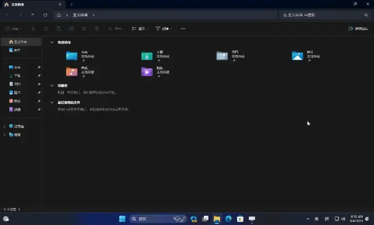
Task: Open Microsoft Store from the taskbar
Action: pos(240,219)
